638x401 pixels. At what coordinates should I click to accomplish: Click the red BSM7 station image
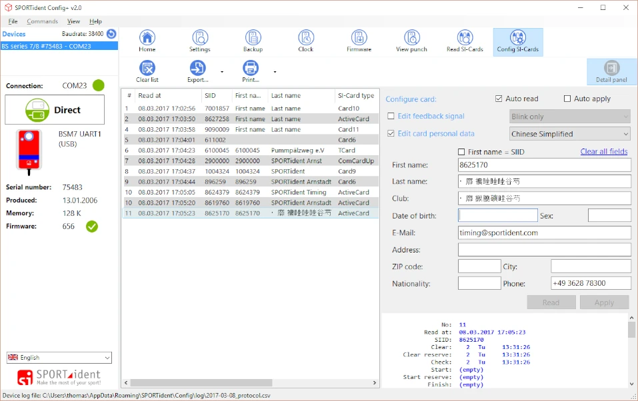tap(29, 151)
